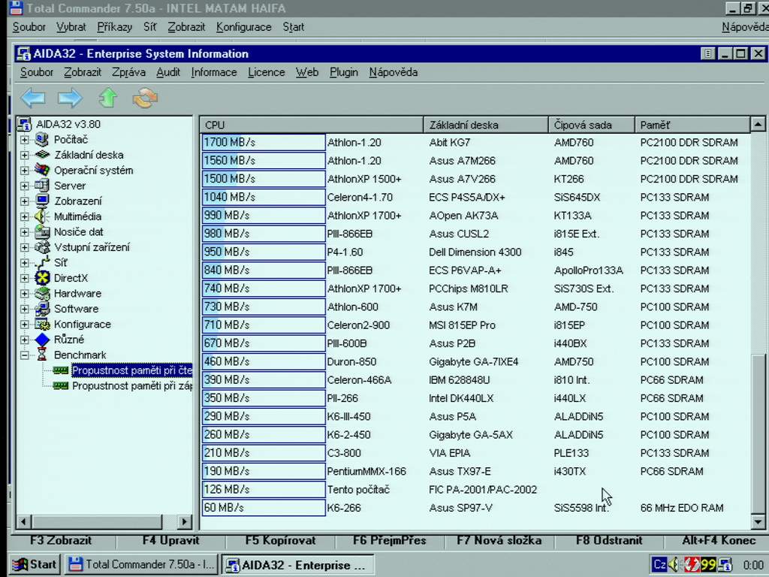The height and width of the screenshot is (577, 769).
Task: Open the AIDA32 Plugin menu
Action: coord(344,72)
